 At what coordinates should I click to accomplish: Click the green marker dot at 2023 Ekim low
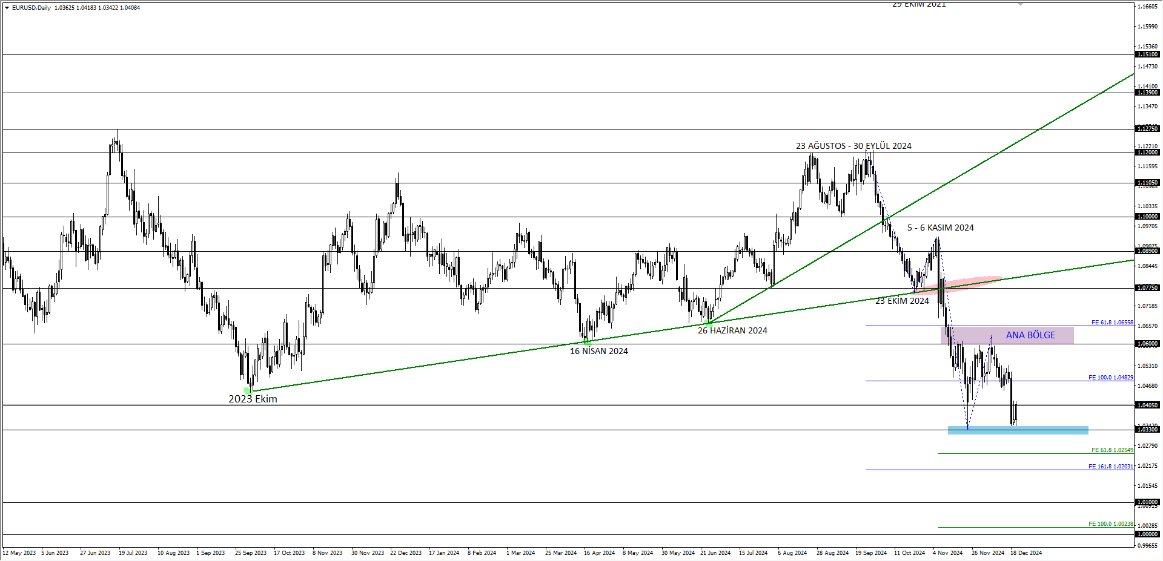[248, 392]
